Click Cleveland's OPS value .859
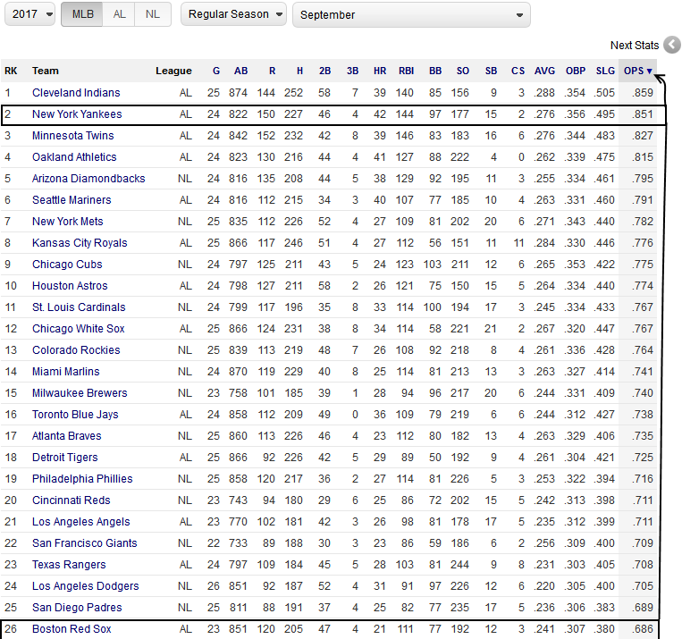 click(x=643, y=93)
